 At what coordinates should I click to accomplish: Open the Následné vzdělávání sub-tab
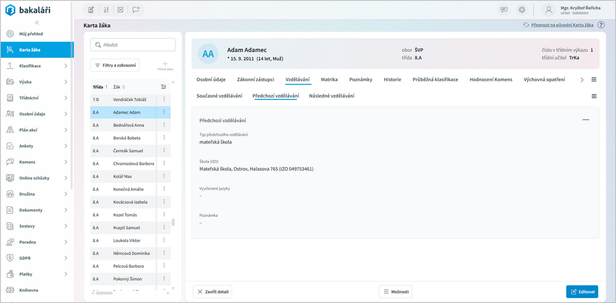(332, 96)
